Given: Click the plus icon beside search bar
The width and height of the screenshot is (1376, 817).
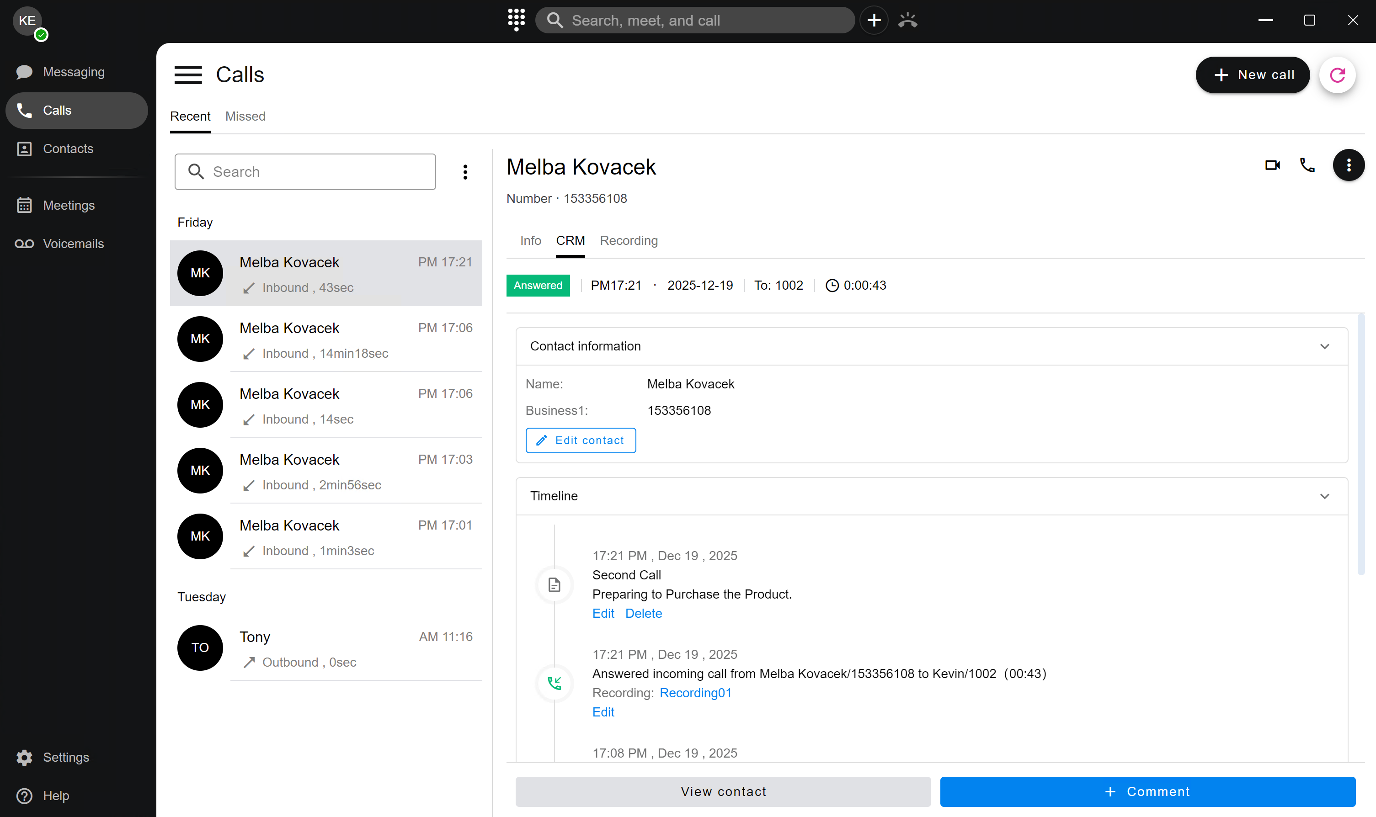Looking at the screenshot, I should pyautogui.click(x=874, y=21).
